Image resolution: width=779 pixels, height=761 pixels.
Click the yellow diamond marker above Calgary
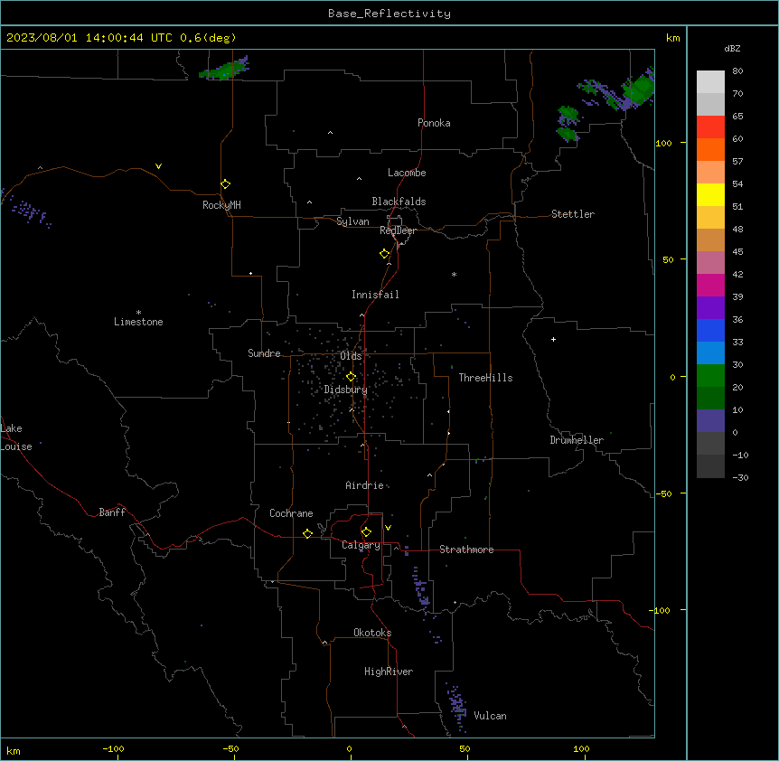pos(366,532)
